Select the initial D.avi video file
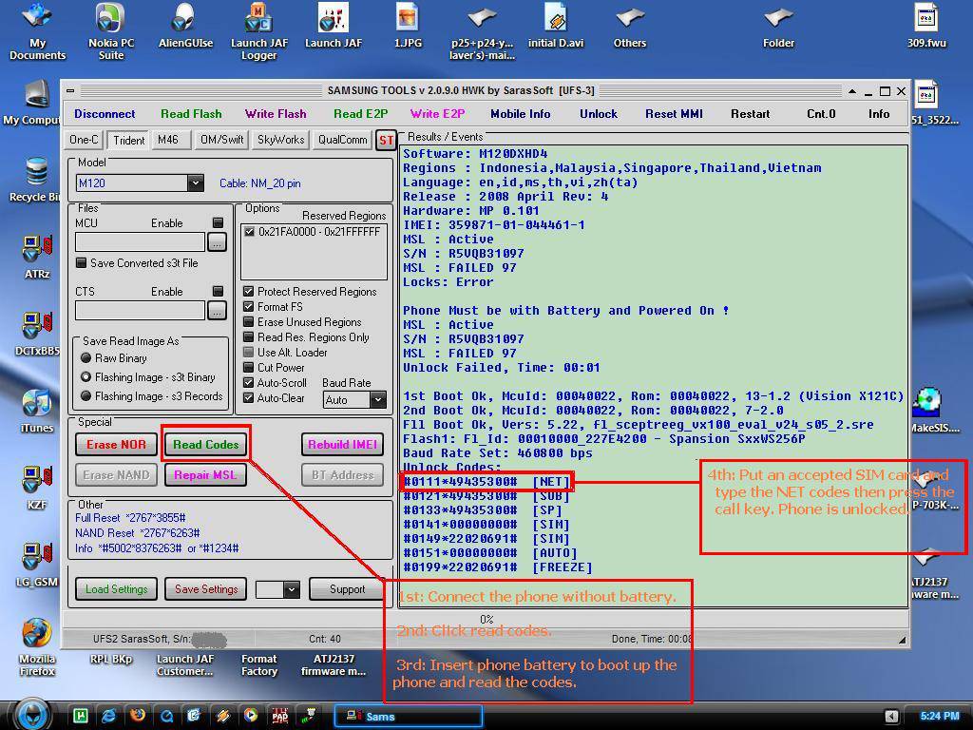This screenshot has width=973, height=730. click(x=555, y=26)
